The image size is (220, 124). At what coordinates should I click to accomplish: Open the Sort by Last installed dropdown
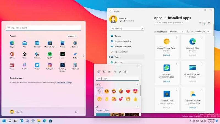coord(202,31)
